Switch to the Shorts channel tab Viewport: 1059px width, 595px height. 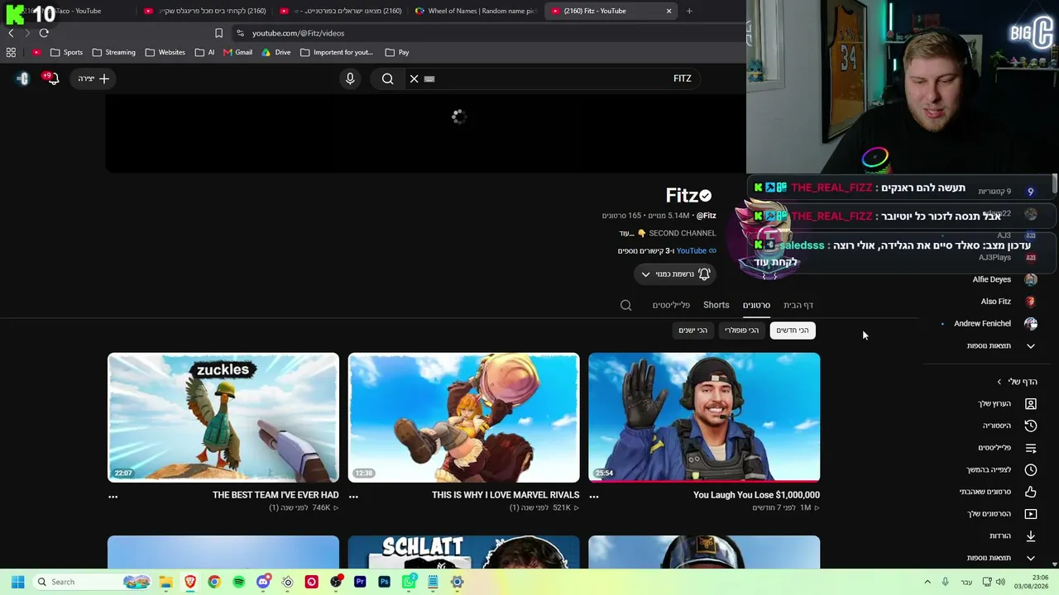point(716,305)
